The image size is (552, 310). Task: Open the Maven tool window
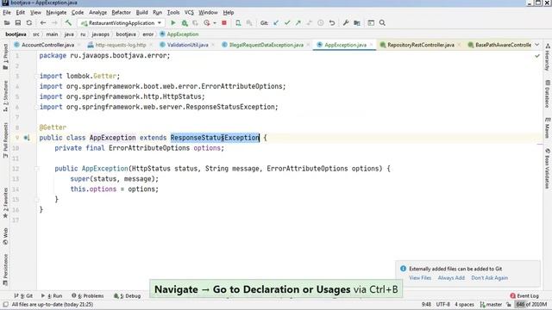(548, 127)
